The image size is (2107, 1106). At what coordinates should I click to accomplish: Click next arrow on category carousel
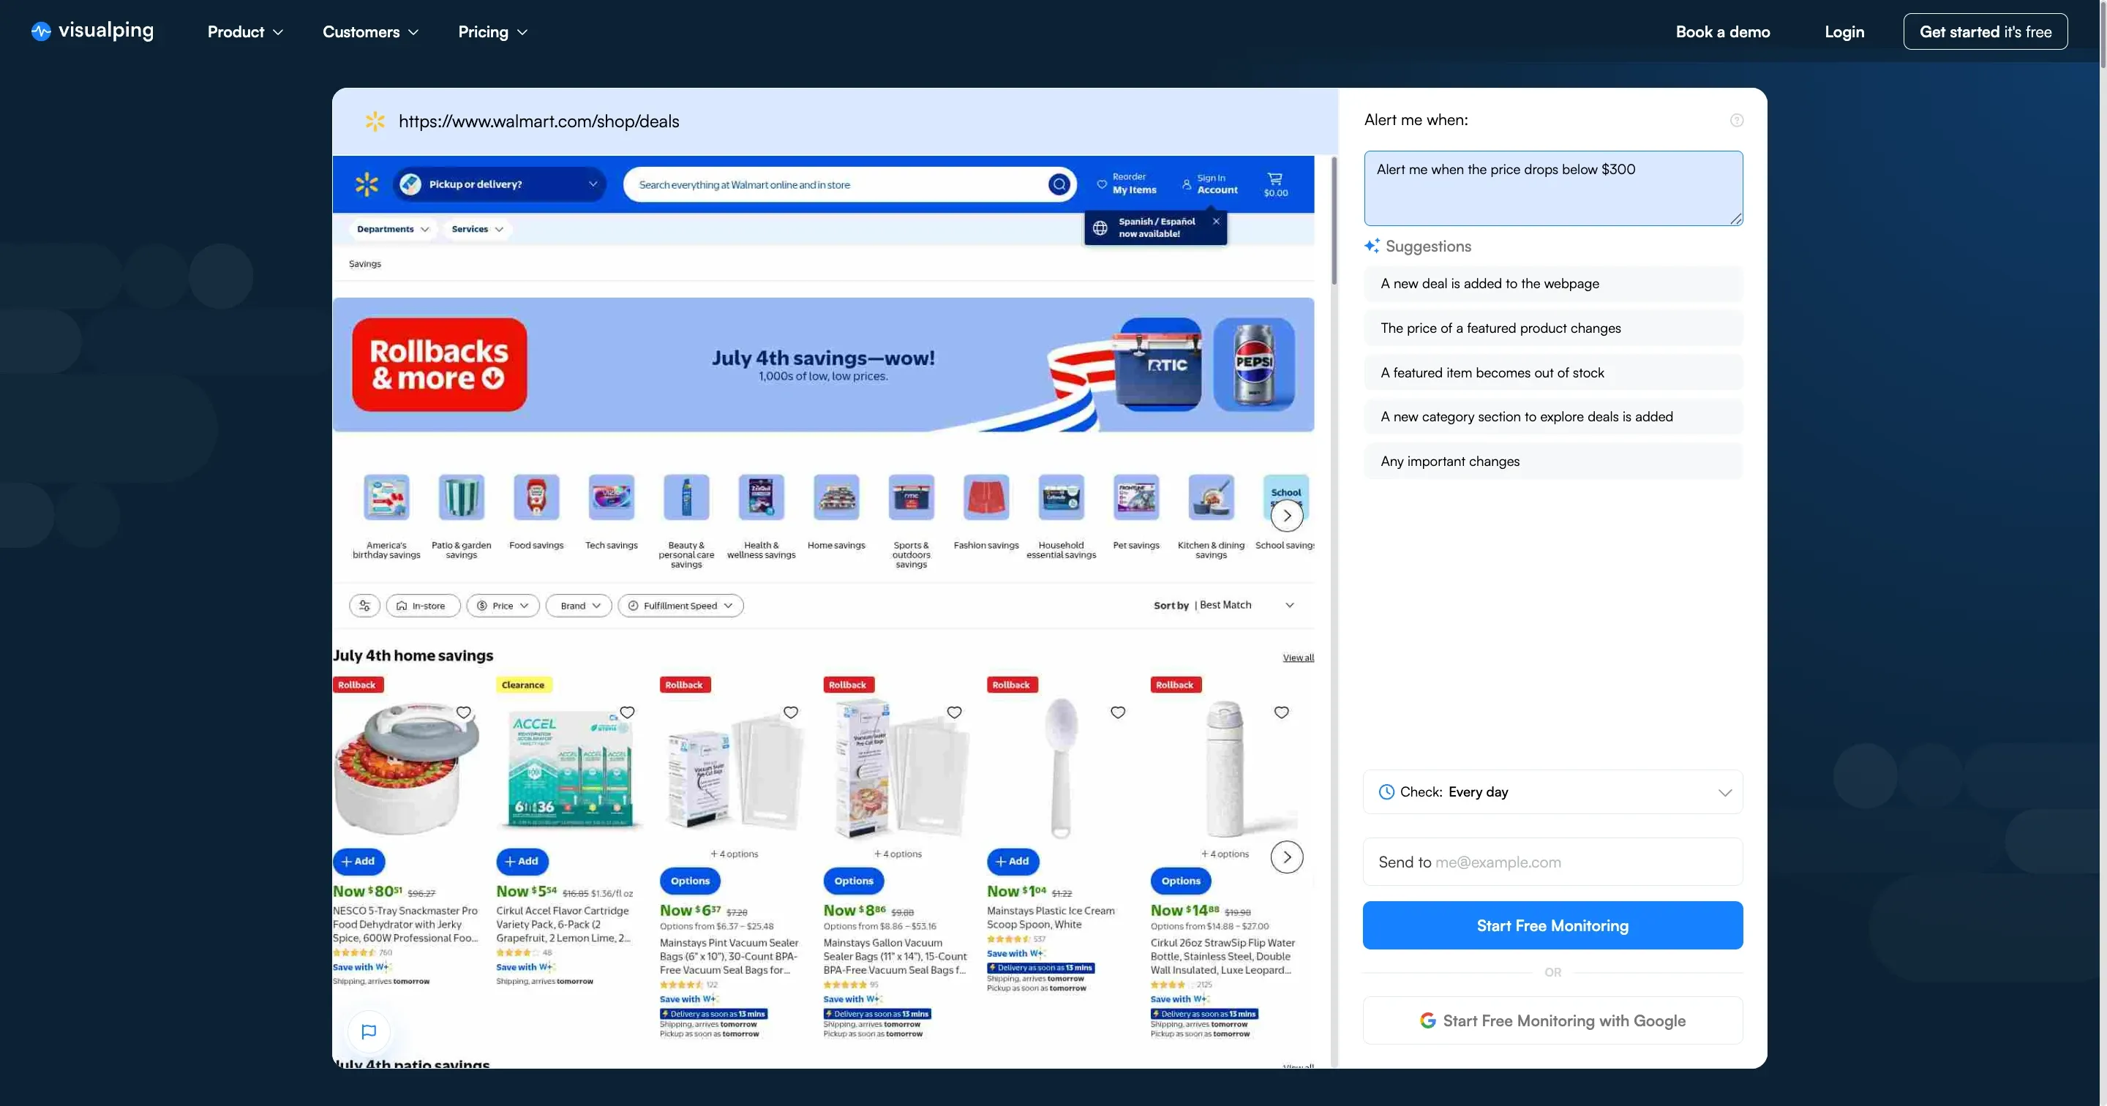pos(1287,516)
